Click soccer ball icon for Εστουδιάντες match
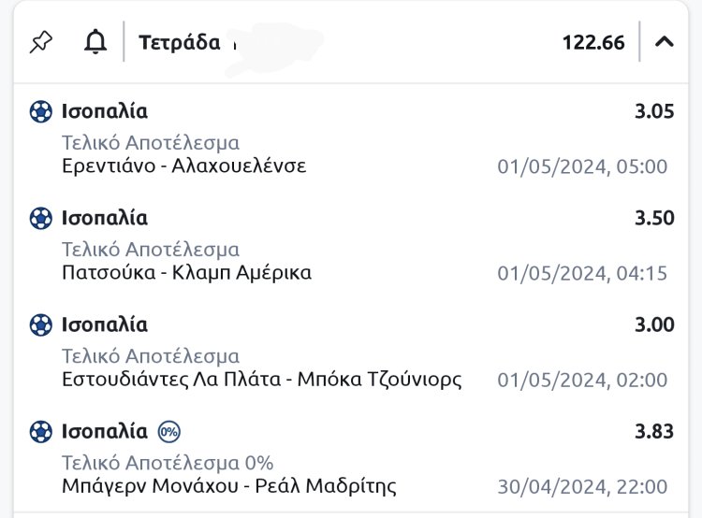 click(x=40, y=325)
